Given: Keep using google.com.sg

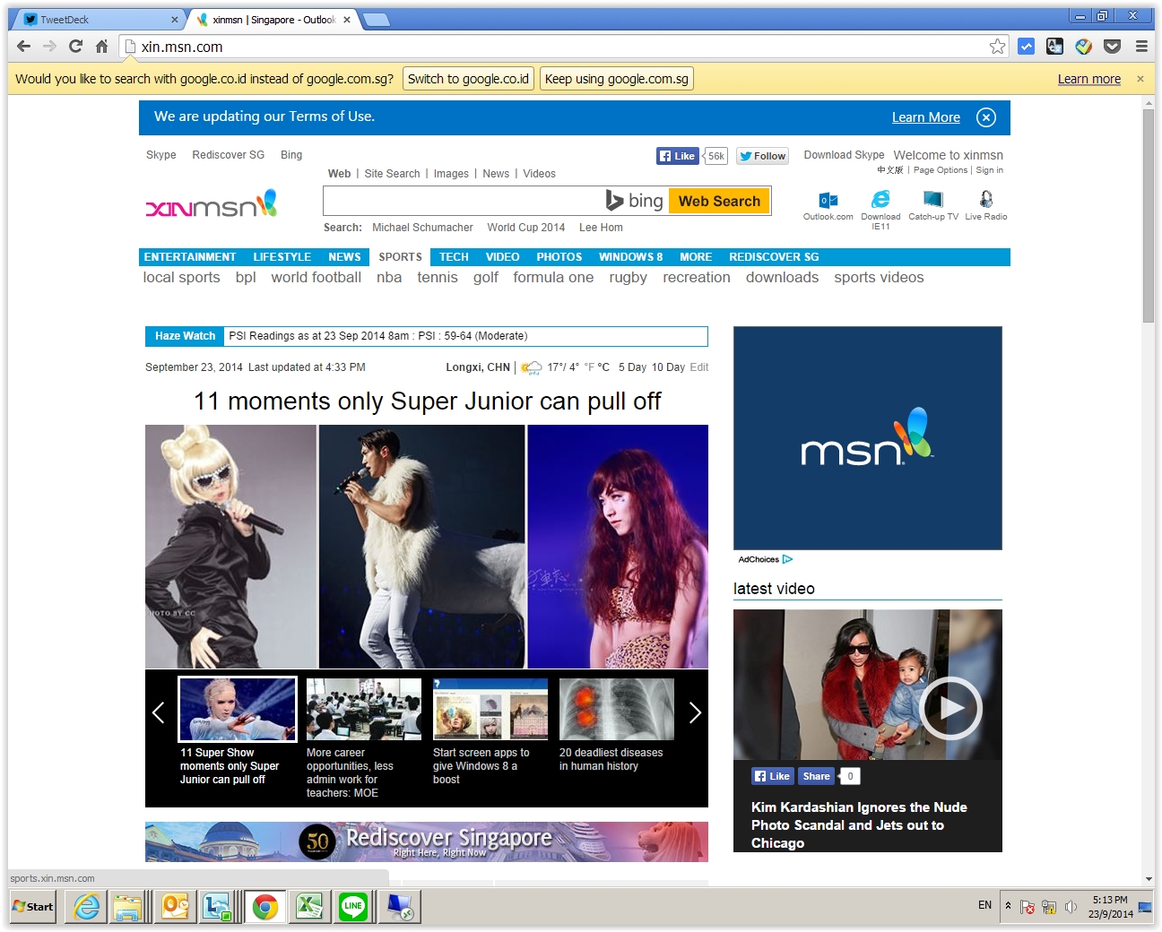Looking at the screenshot, I should [617, 79].
